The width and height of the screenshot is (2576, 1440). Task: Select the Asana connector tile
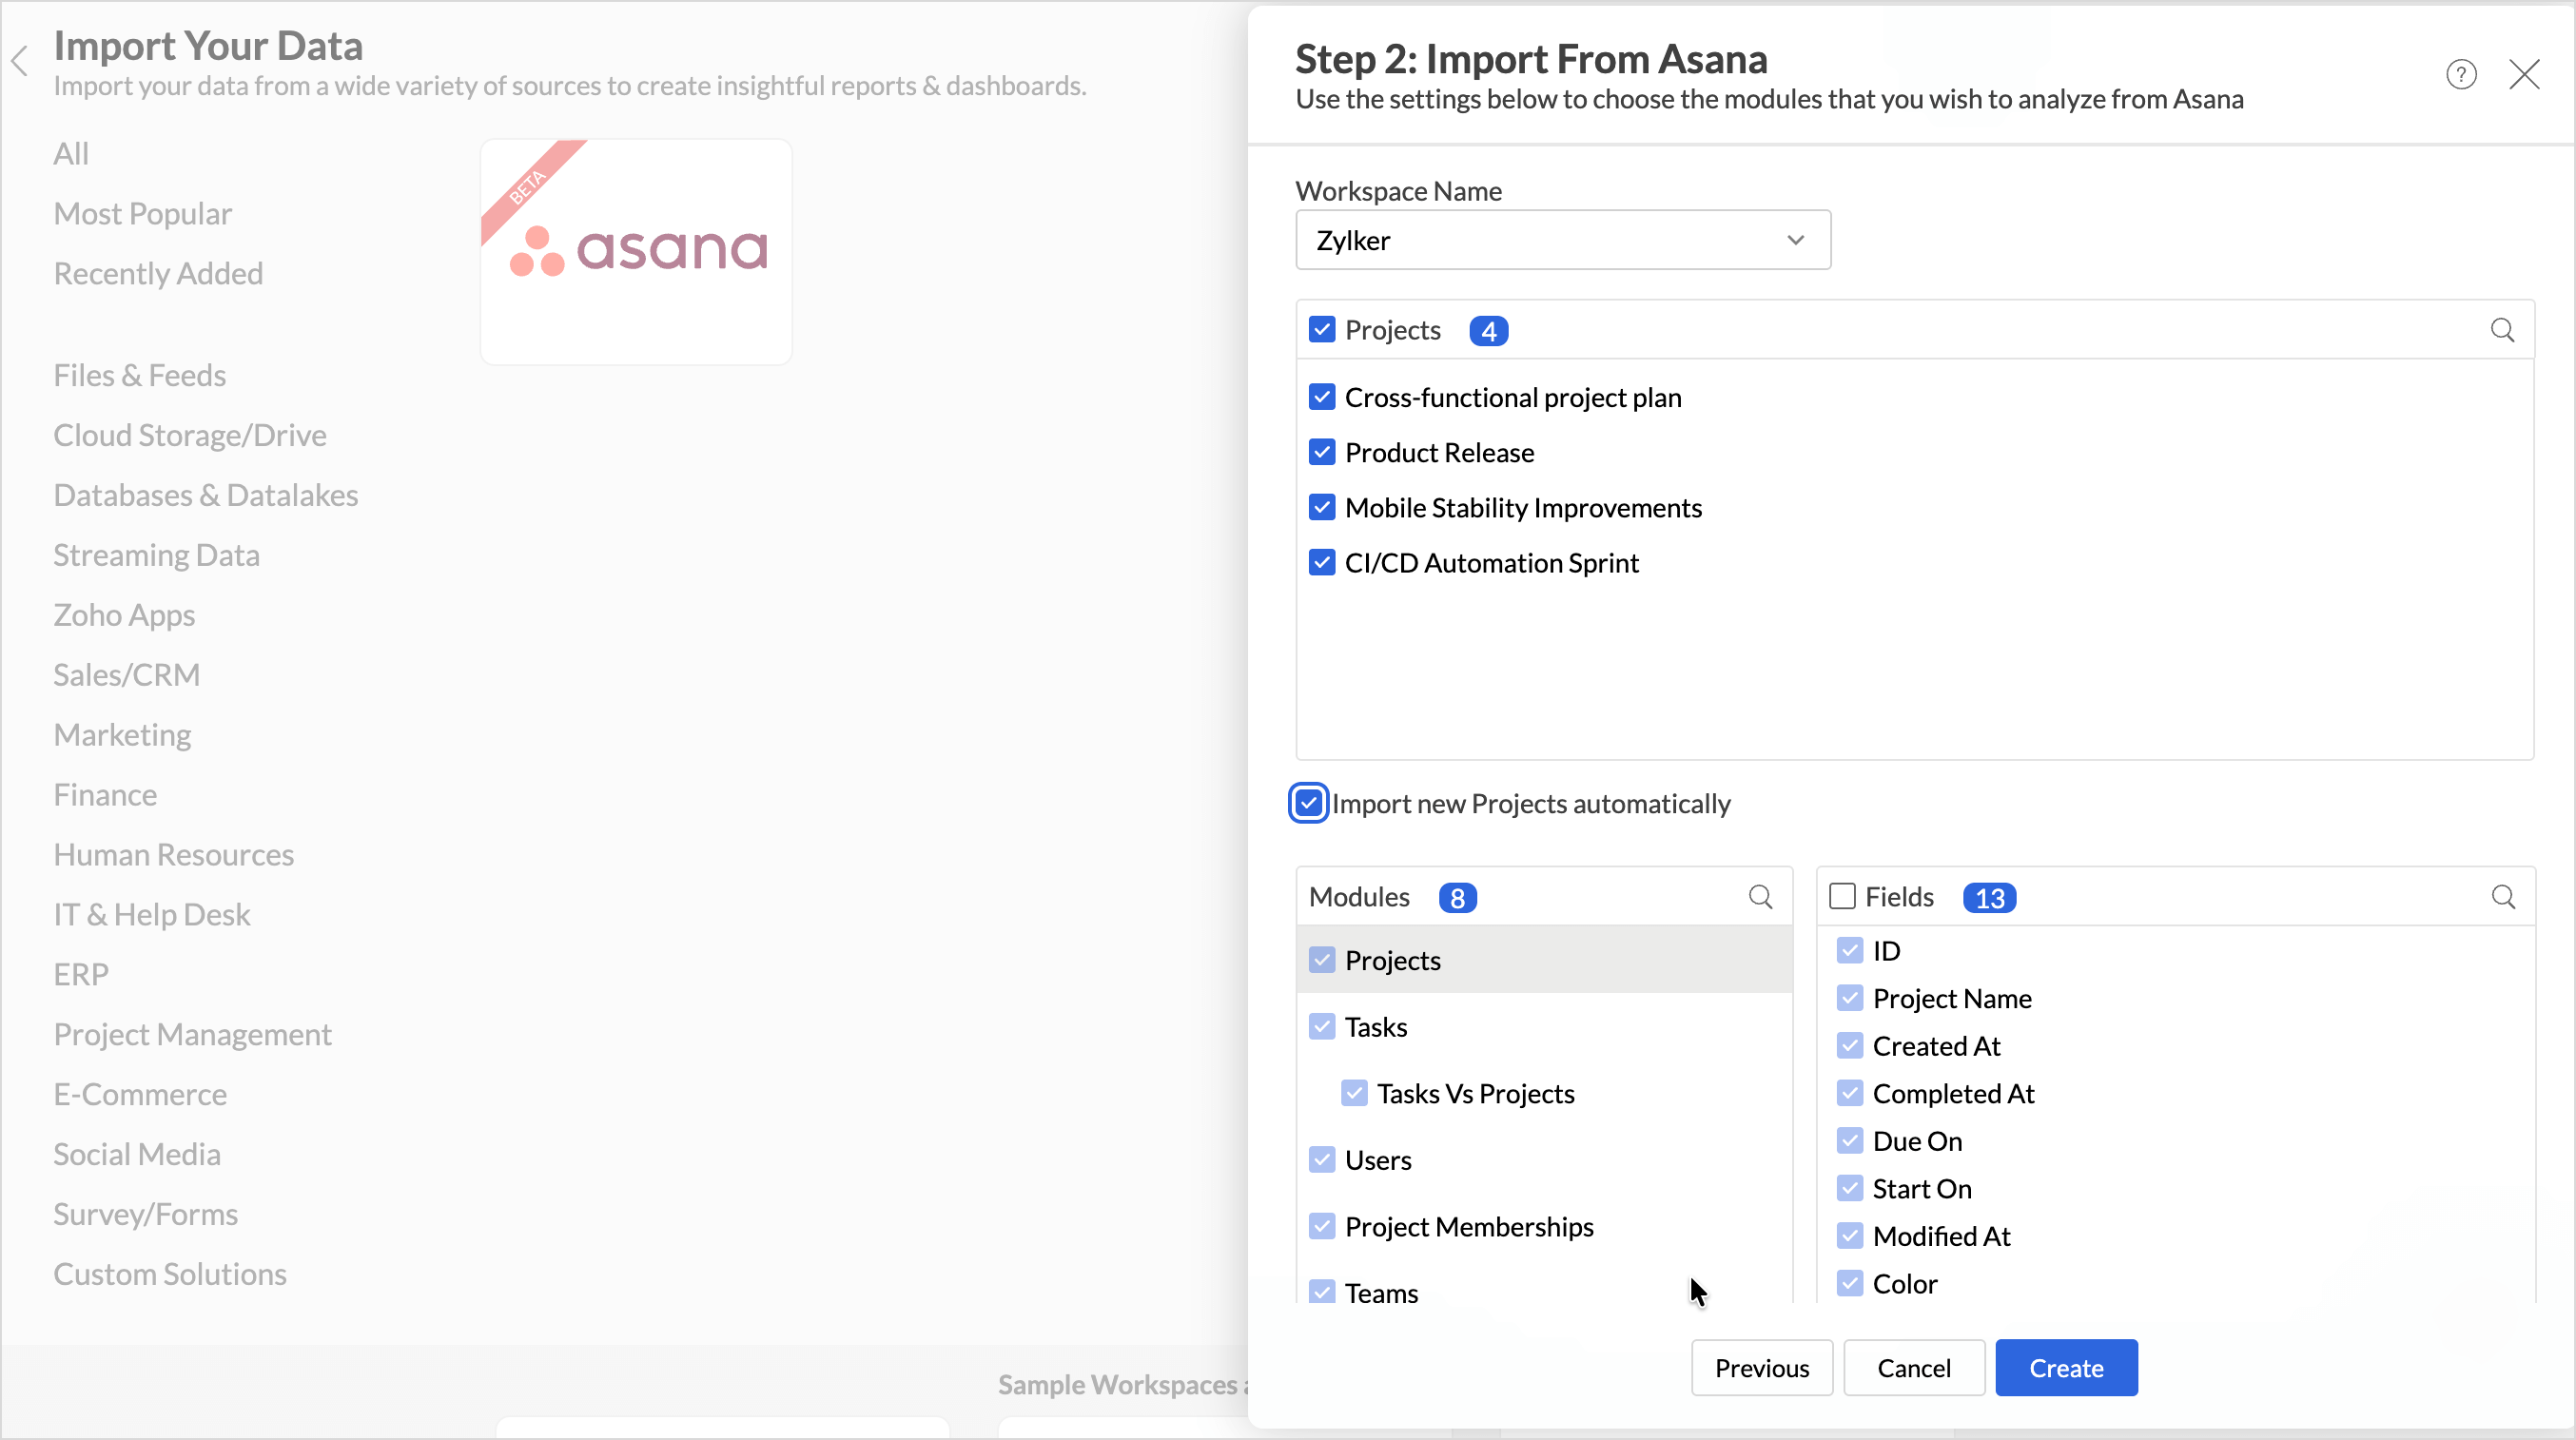click(636, 251)
